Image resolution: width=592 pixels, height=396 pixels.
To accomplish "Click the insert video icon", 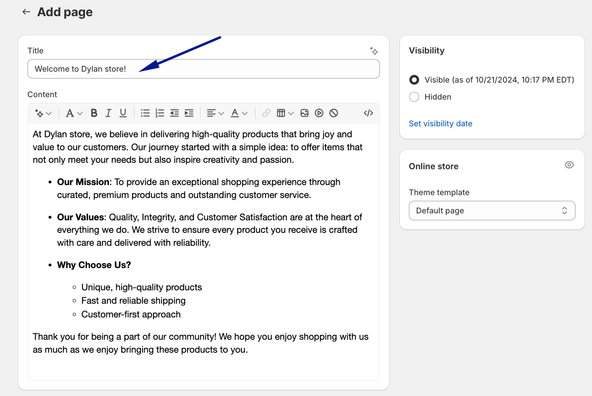I will 319,113.
